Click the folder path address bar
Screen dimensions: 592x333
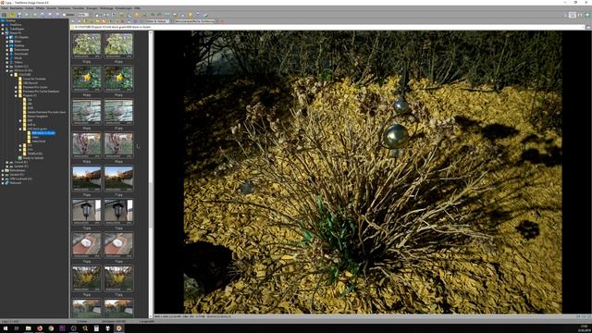coord(327,27)
